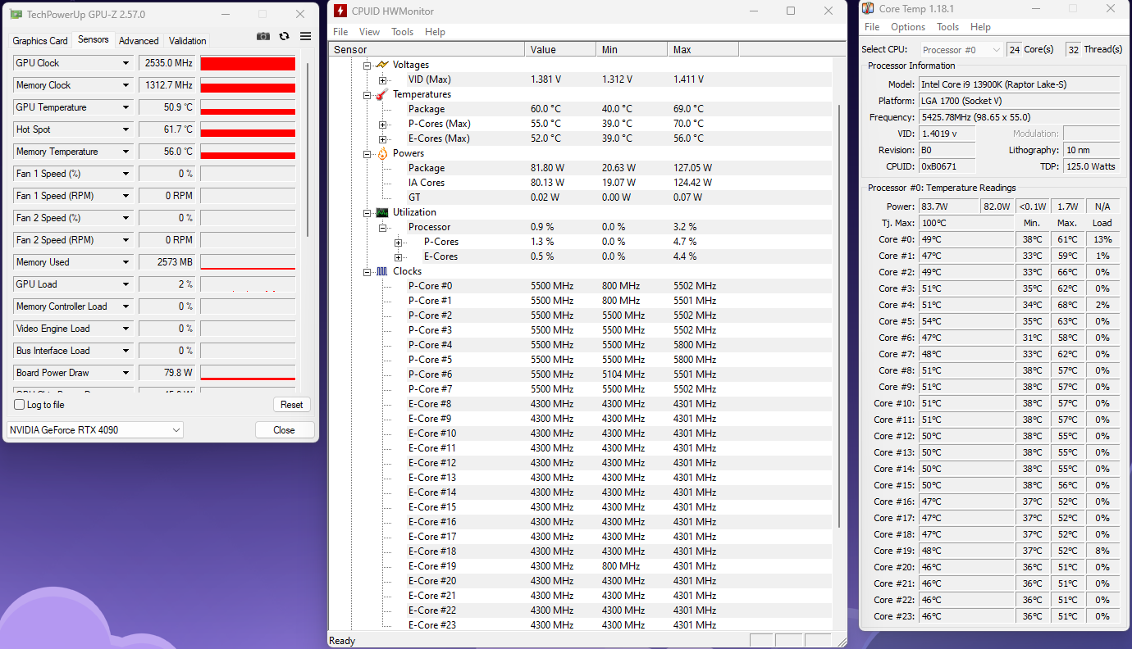Open the Core Temp Tools menu
Viewport: 1132px width, 649px height.
[x=947, y=27]
